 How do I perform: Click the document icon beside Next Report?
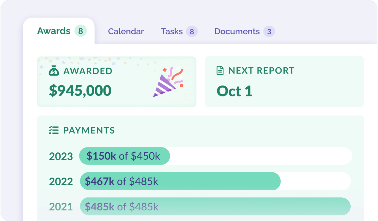coord(220,70)
